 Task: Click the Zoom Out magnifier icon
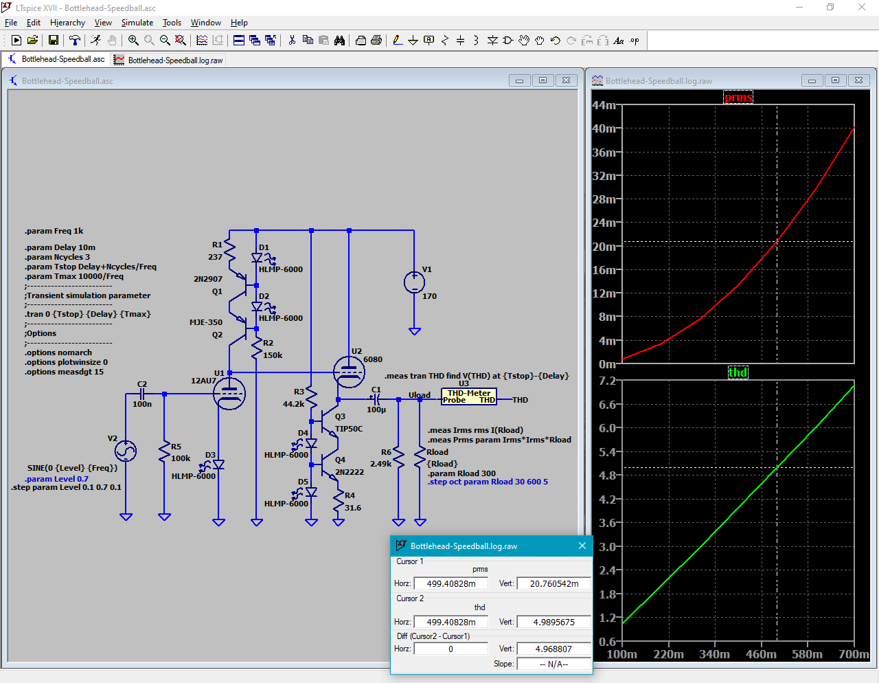165,41
